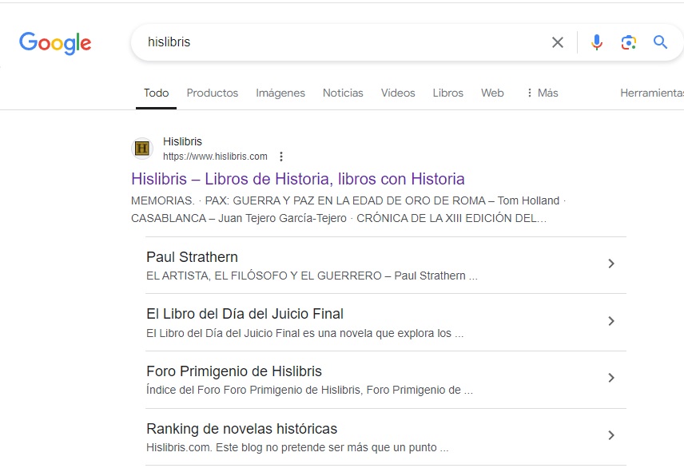Clear the search box with the X icon
Viewport: 684px width, 472px height.
point(558,42)
